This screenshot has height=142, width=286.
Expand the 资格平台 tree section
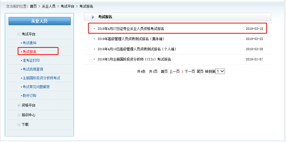tap(19, 105)
